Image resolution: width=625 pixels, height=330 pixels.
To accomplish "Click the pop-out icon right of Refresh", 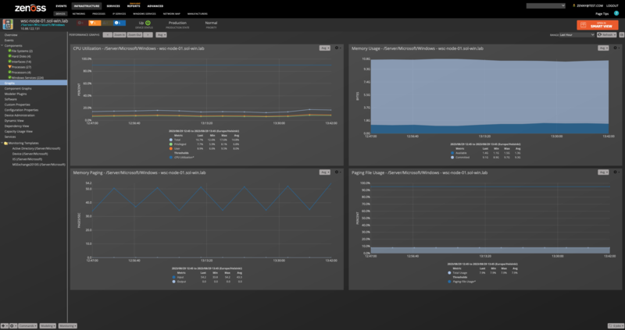I will point(621,35).
